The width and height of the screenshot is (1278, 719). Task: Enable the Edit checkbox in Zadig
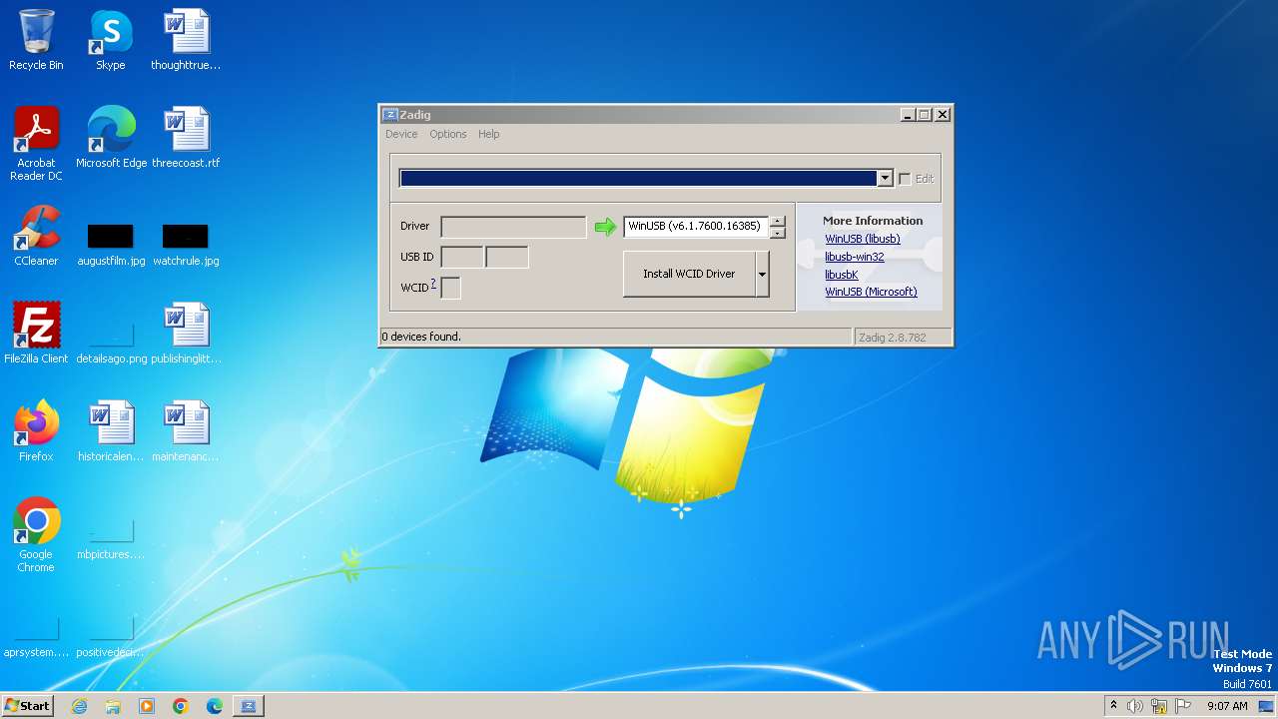pyautogui.click(x=905, y=179)
